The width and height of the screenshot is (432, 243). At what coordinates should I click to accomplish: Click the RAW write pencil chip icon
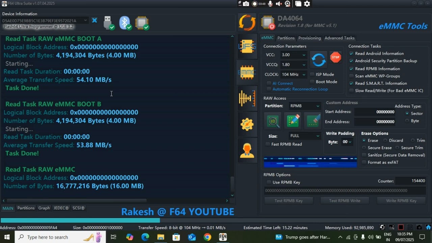click(293, 121)
